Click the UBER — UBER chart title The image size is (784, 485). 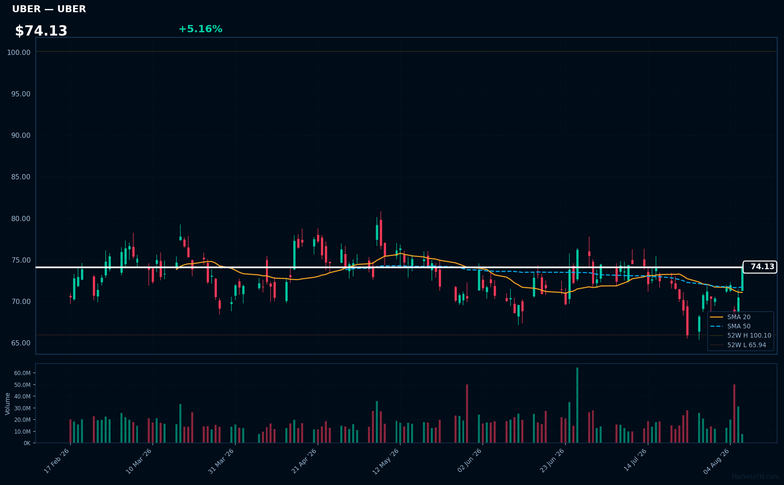tap(49, 9)
